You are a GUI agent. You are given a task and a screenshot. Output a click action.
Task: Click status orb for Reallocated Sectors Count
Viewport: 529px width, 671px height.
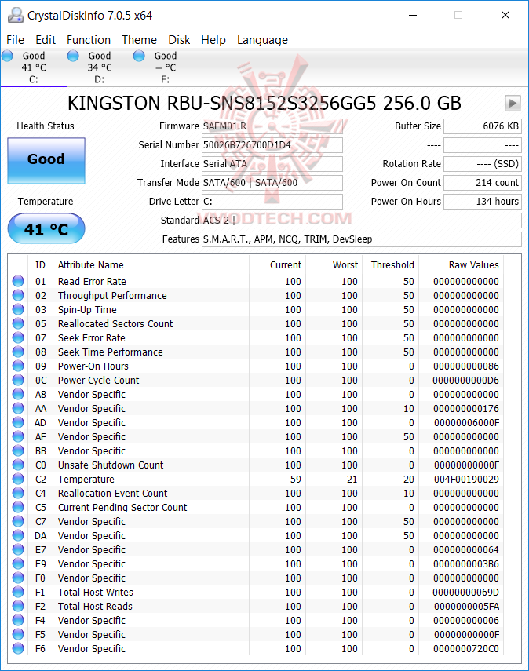(18, 323)
